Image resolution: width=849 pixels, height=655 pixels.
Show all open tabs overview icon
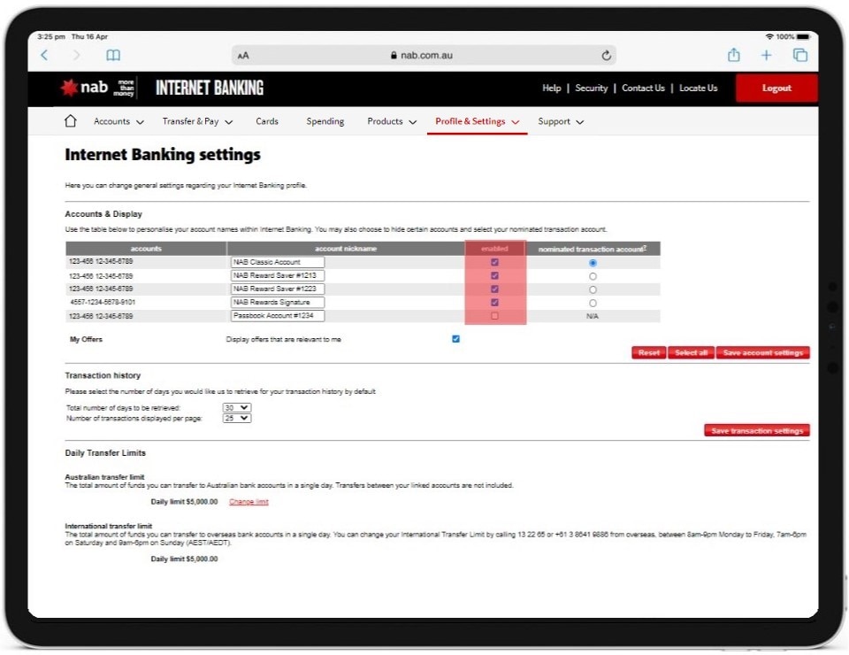(800, 55)
